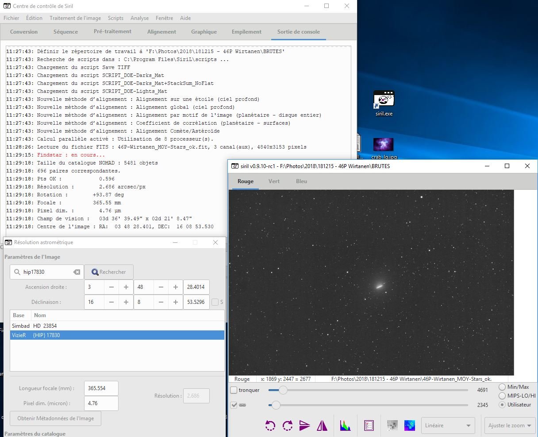Screen dimensions: 538x437
Task: Mirror the image horizontally
Action: pos(322,425)
